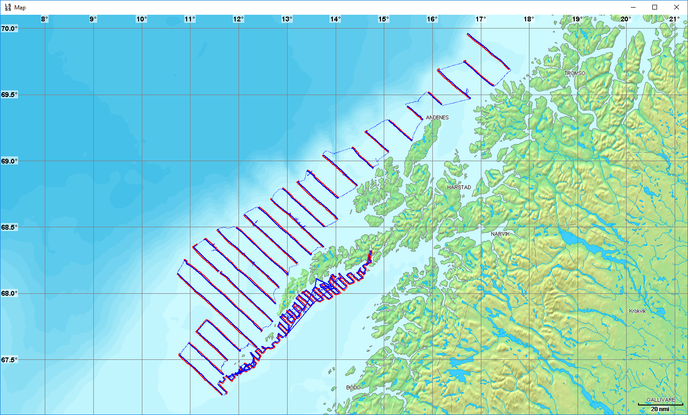Click the Map title text

20,8
